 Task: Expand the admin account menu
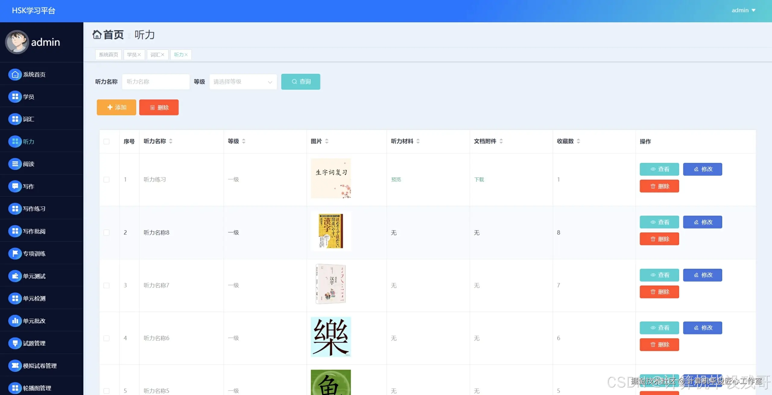pyautogui.click(x=743, y=10)
